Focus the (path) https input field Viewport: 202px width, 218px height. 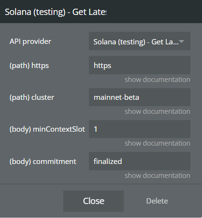[140, 65]
